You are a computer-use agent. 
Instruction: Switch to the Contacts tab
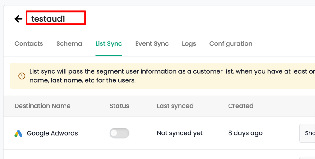pyautogui.click(x=29, y=44)
